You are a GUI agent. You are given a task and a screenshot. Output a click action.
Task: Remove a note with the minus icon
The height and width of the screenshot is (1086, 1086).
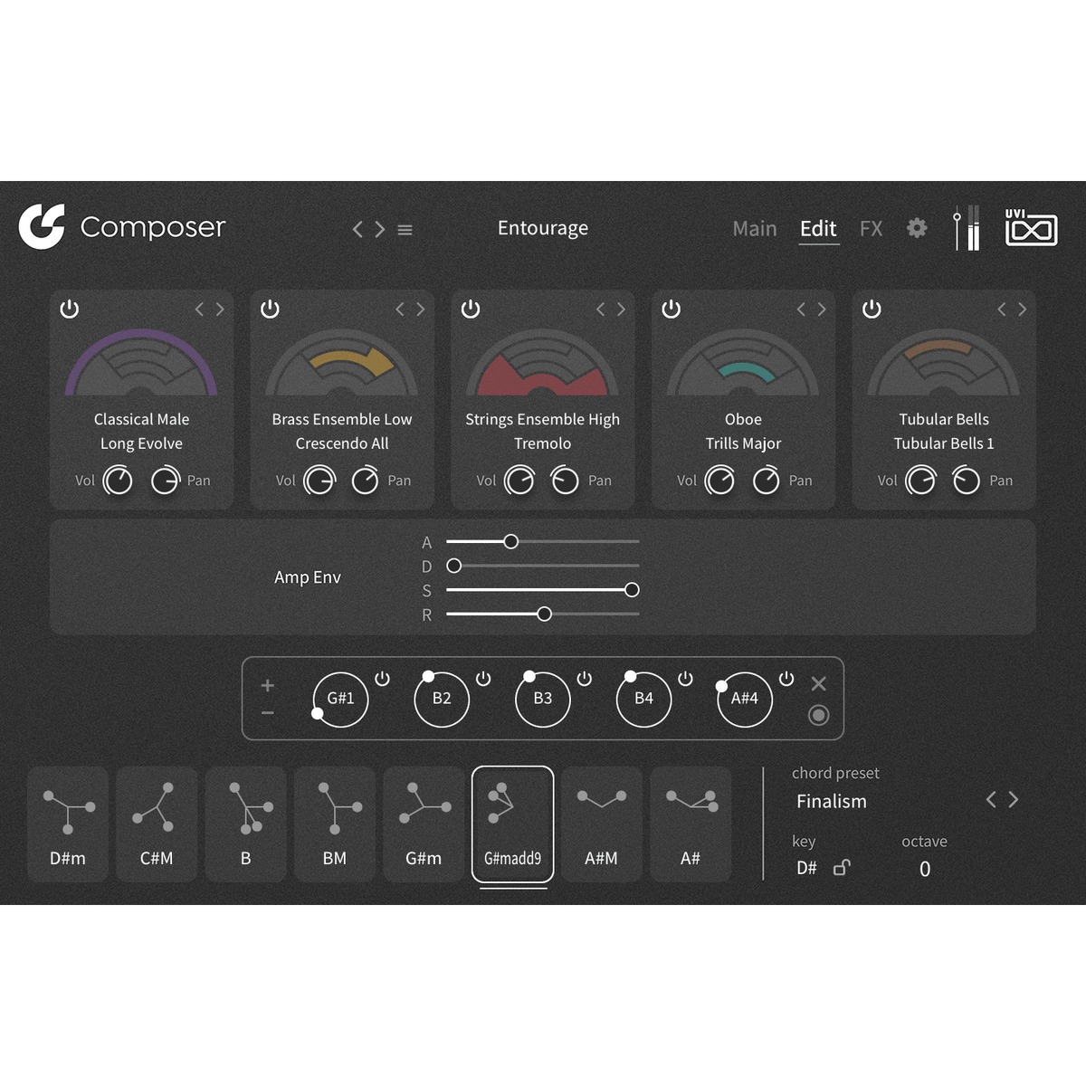268,713
